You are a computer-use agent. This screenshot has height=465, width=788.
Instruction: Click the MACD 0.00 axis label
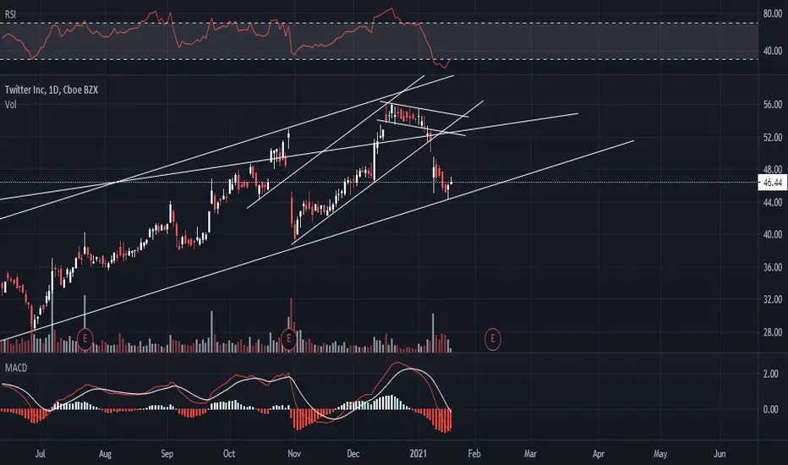coord(771,410)
